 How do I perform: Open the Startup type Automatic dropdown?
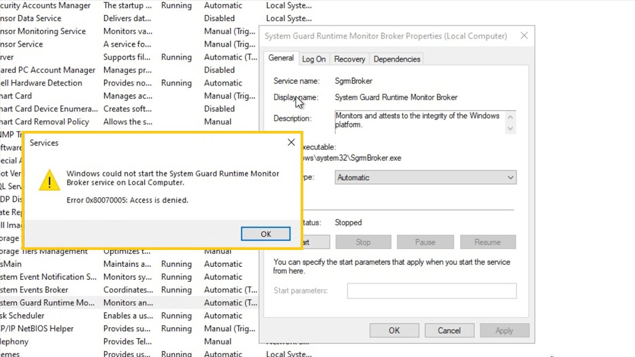[426, 178]
